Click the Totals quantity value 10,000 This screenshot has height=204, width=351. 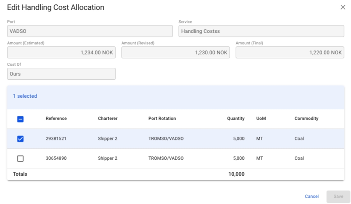[x=236, y=174]
